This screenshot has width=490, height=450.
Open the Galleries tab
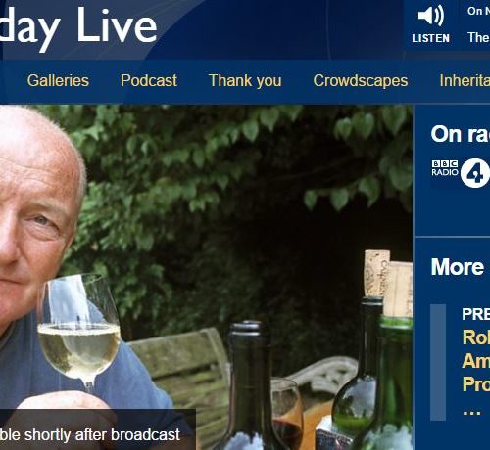[58, 80]
